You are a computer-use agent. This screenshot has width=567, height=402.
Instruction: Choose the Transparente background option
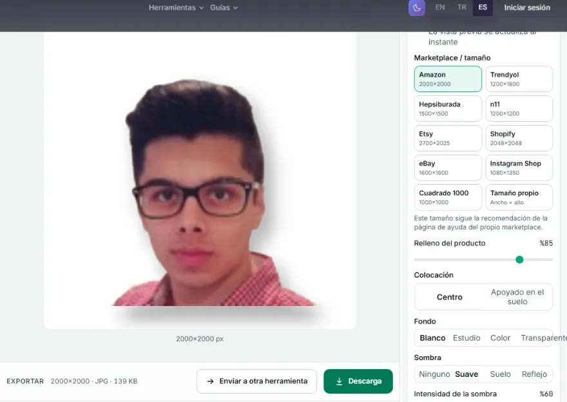tap(543, 338)
